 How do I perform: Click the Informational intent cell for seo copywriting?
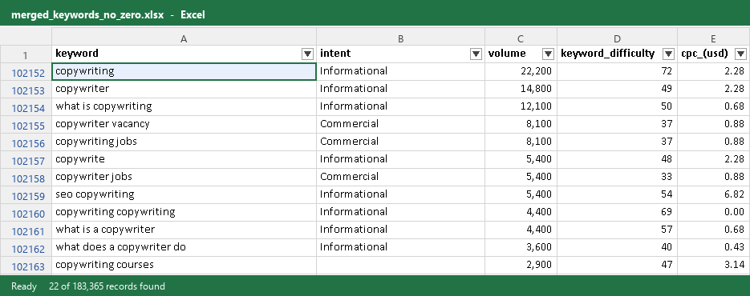401,195
